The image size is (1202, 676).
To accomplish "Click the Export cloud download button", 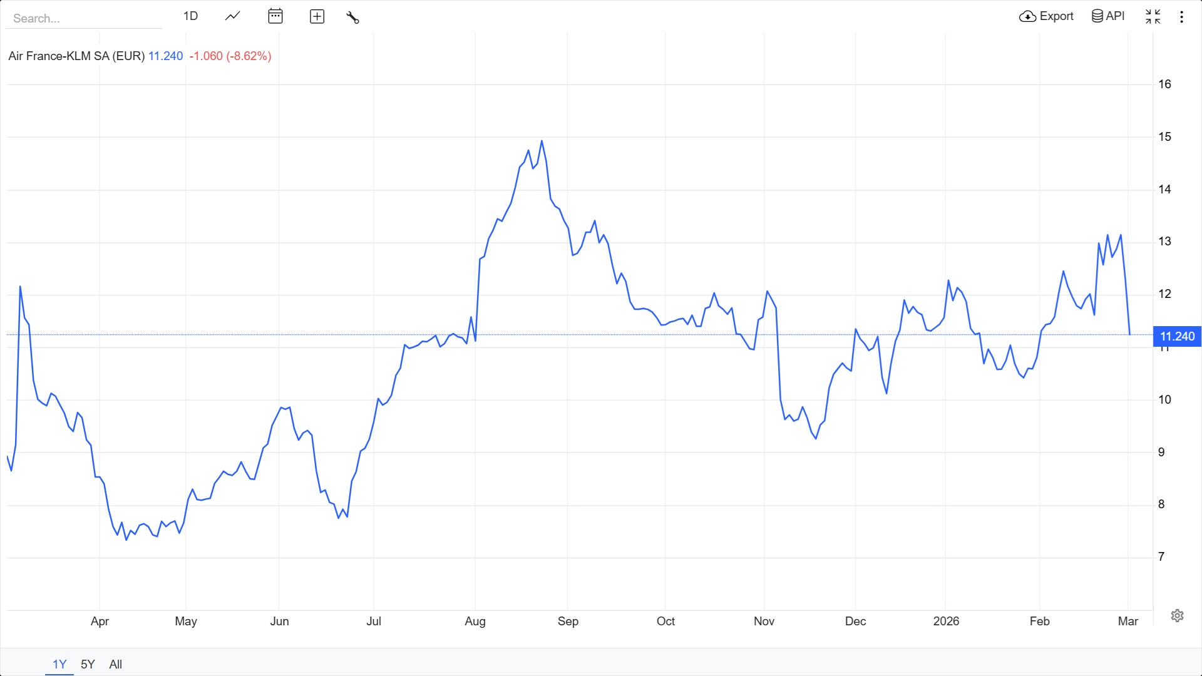I will point(1046,16).
